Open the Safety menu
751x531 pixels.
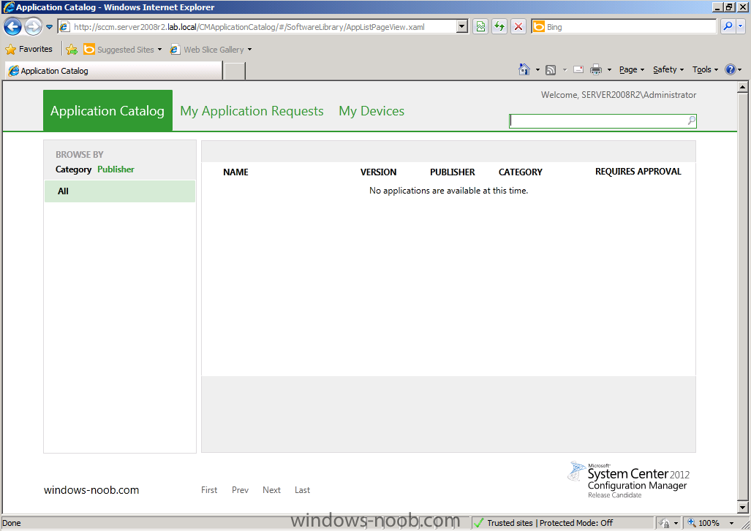(668, 70)
